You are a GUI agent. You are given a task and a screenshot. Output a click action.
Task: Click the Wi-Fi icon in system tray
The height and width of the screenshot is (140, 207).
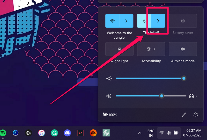[162, 133]
